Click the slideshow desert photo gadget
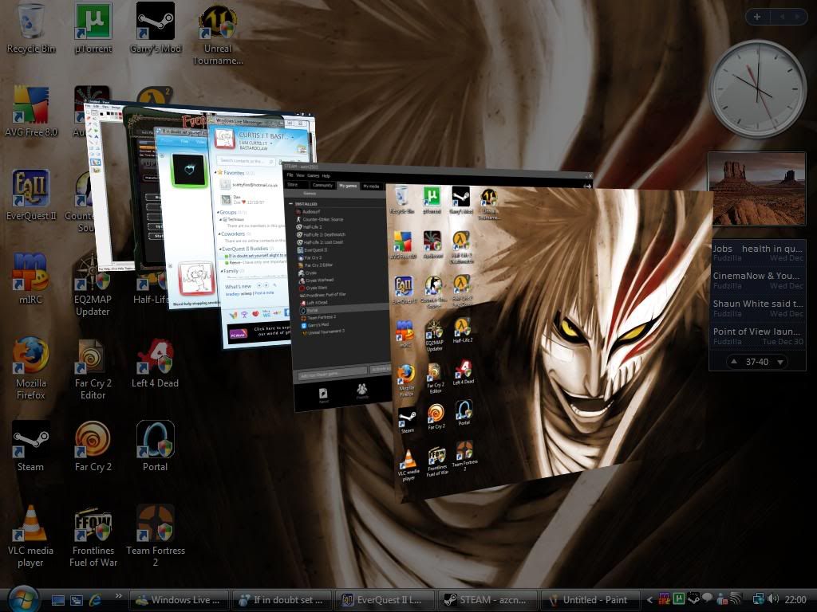The width and height of the screenshot is (817, 612). pos(757,188)
